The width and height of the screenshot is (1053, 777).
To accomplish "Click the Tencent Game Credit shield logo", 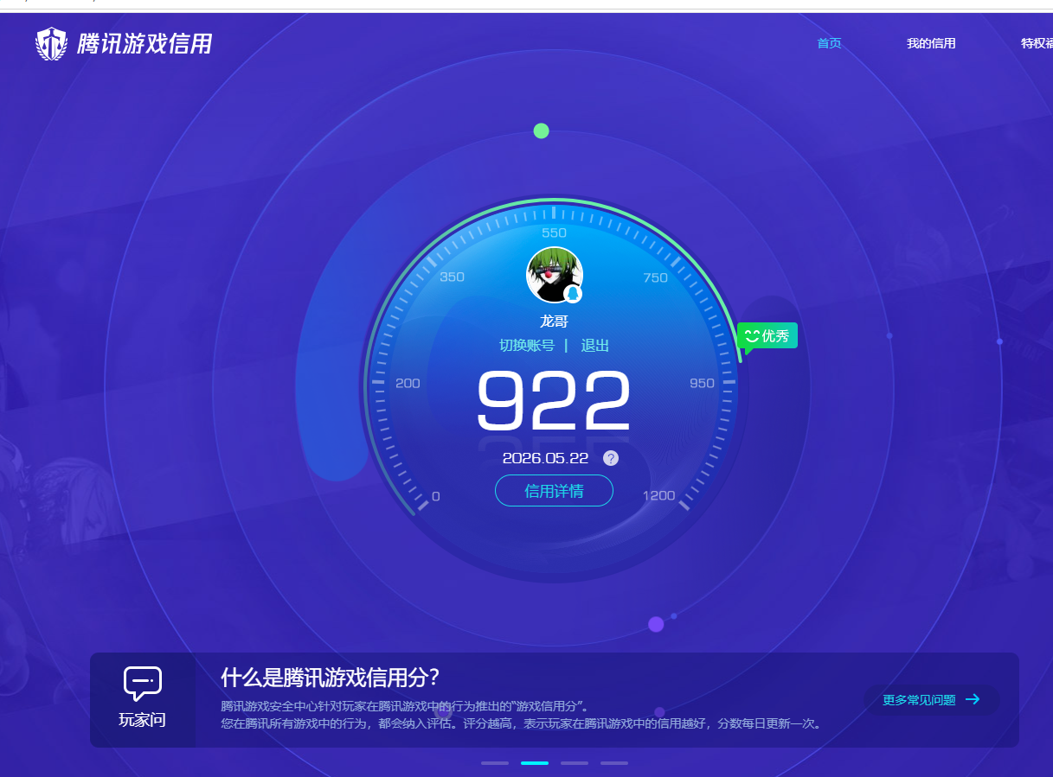I will [51, 43].
